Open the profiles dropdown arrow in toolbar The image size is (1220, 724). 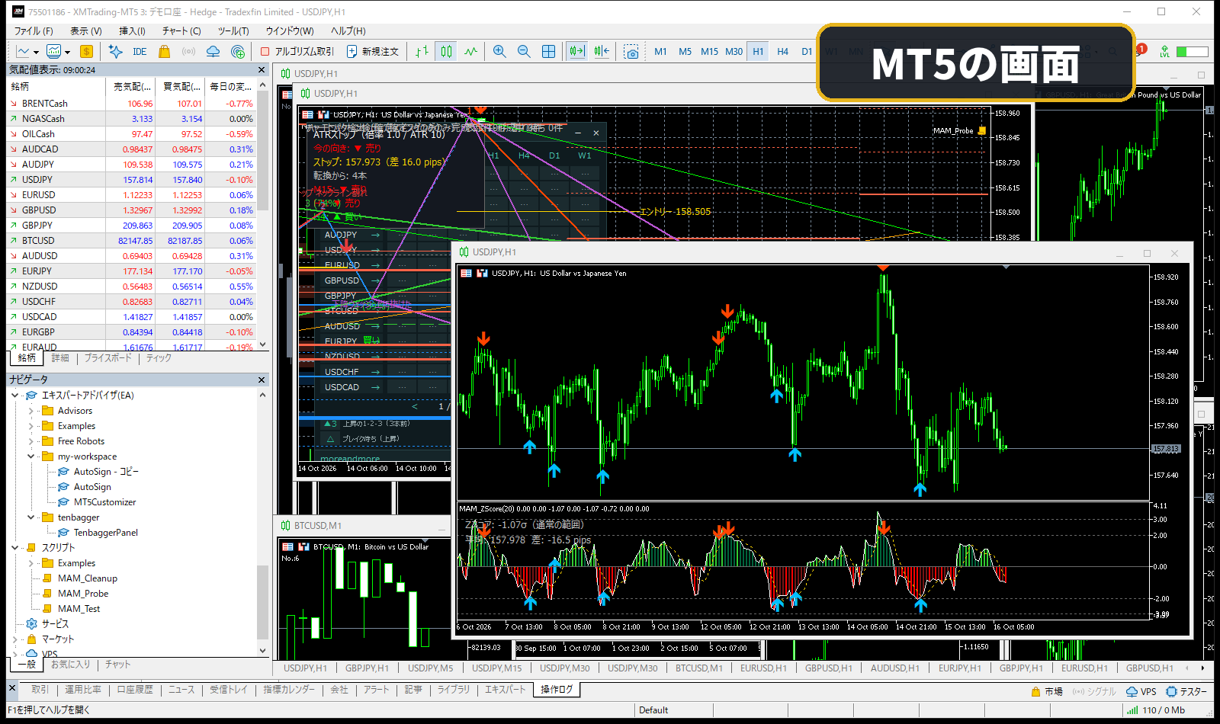[x=68, y=53]
